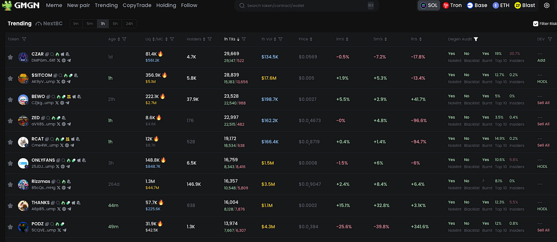Click the search icon next to $SITCOM
557x242 pixels.
pyautogui.click(x=60, y=75)
